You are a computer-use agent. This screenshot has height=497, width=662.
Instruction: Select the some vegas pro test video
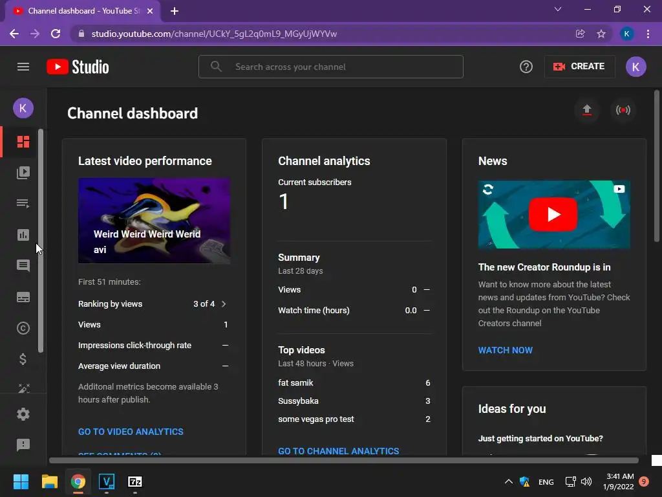(x=315, y=419)
